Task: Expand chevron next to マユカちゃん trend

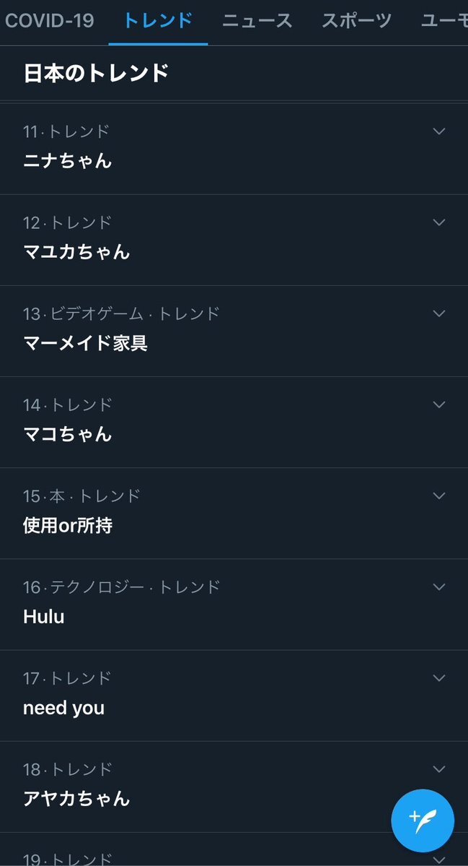Action: pyautogui.click(x=438, y=222)
